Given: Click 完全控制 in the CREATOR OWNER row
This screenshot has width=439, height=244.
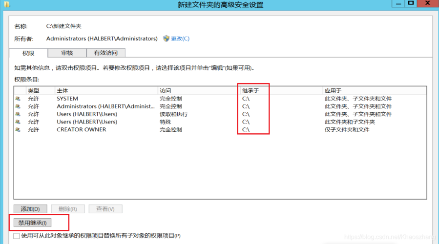Looking at the screenshot, I should (x=171, y=129).
